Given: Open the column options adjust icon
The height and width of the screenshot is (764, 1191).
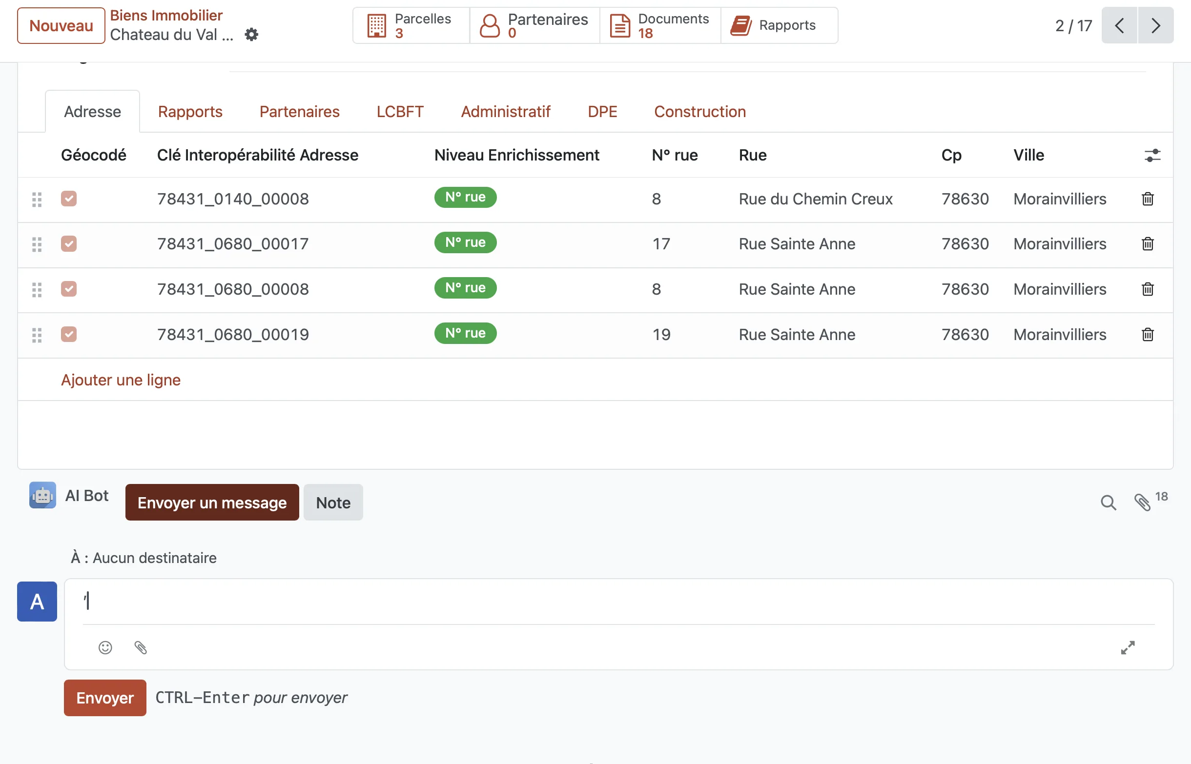Looking at the screenshot, I should click(1152, 156).
